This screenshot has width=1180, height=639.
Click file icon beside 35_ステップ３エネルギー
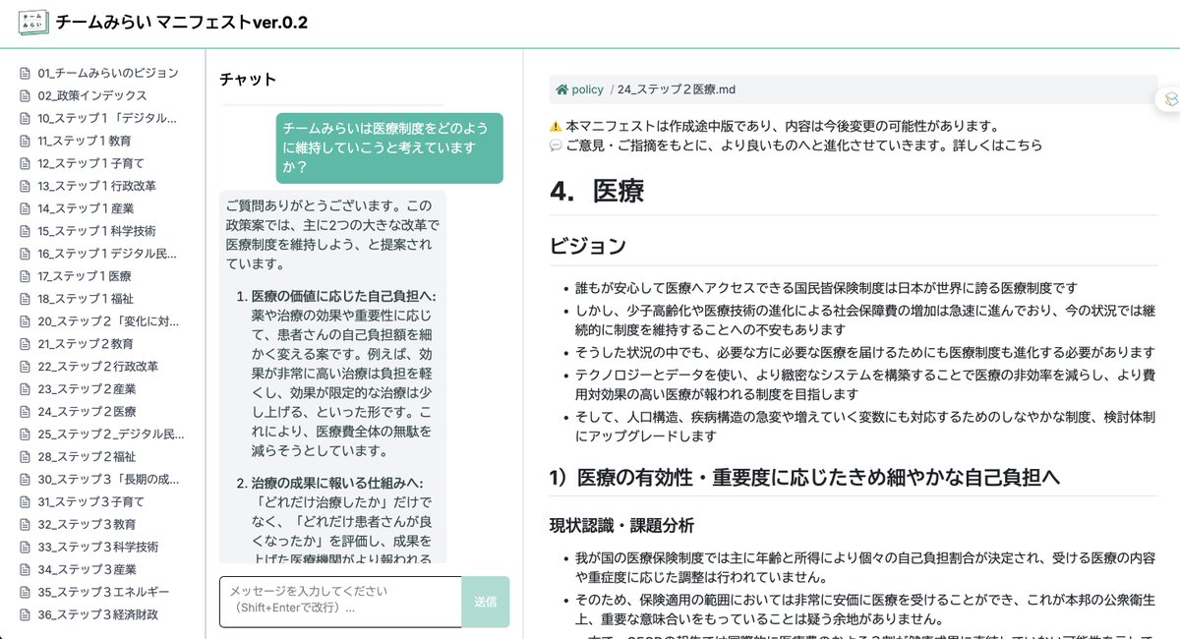click(26, 593)
